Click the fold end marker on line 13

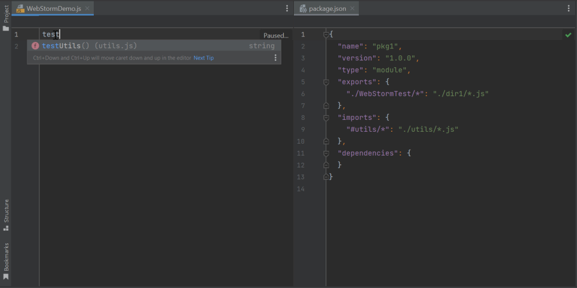[326, 177]
